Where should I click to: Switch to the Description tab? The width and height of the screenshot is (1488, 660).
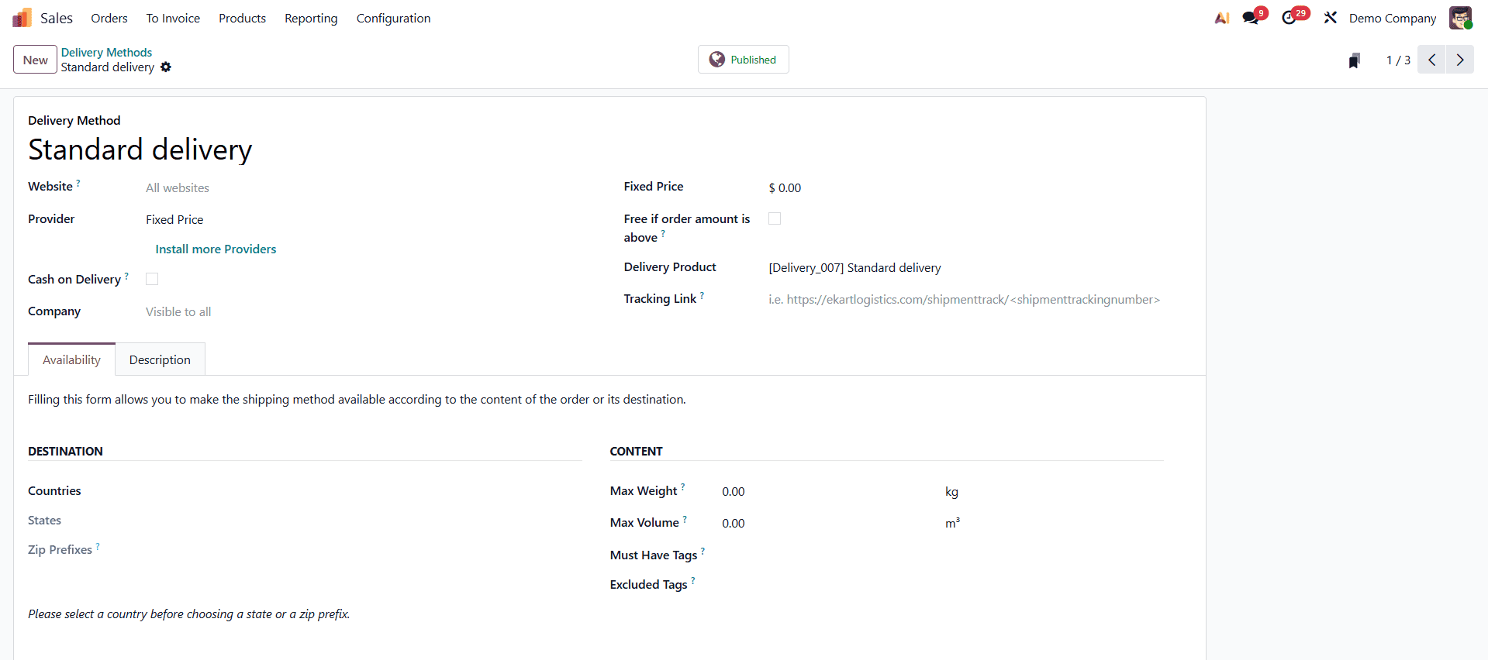tap(160, 360)
